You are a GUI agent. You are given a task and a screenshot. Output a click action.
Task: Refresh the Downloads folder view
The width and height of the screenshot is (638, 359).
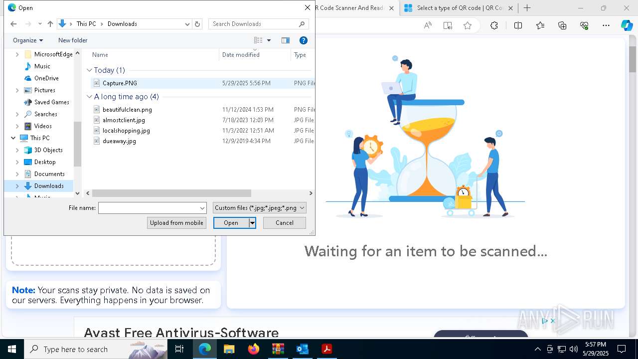[197, 24]
